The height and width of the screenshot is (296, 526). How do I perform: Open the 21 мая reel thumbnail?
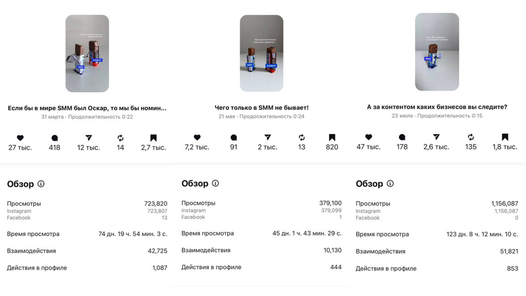[262, 54]
